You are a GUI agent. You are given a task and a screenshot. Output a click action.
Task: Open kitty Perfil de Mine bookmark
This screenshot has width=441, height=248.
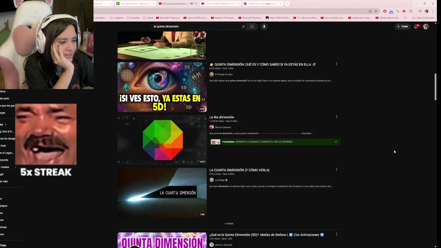click(278, 18)
